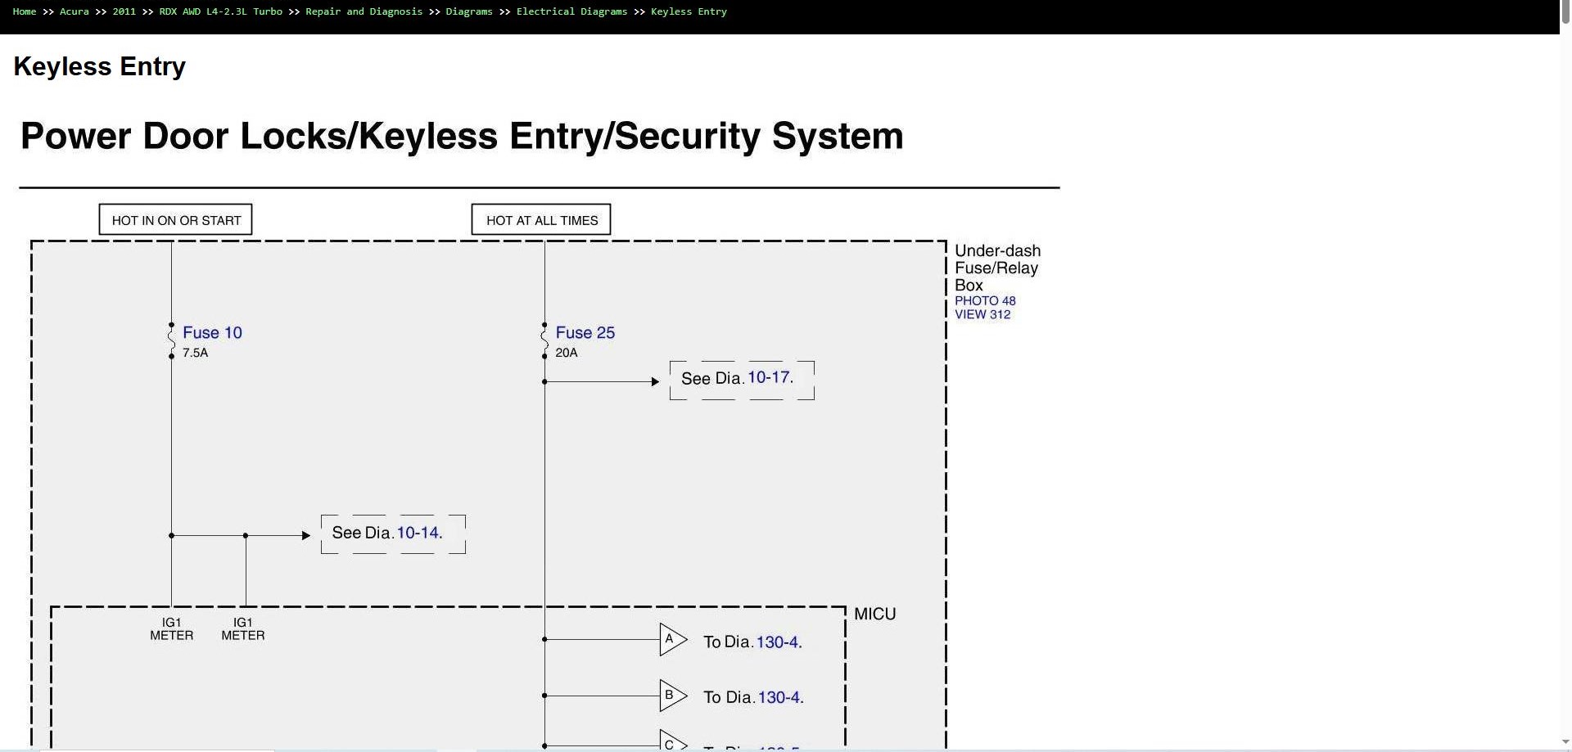Image resolution: width=1572 pixels, height=752 pixels.
Task: Click the HOT AT ALL TIMES label
Action: click(x=541, y=220)
